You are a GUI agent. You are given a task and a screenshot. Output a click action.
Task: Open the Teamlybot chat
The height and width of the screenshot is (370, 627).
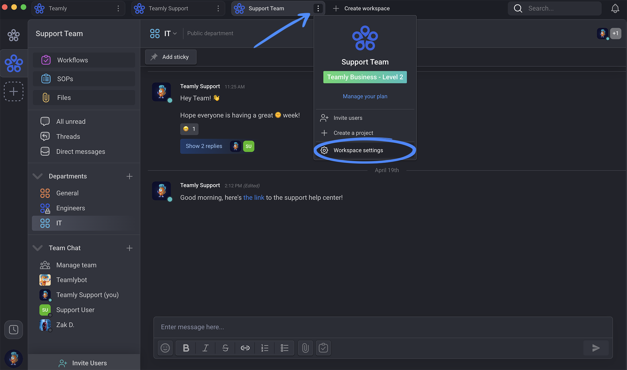click(84, 280)
